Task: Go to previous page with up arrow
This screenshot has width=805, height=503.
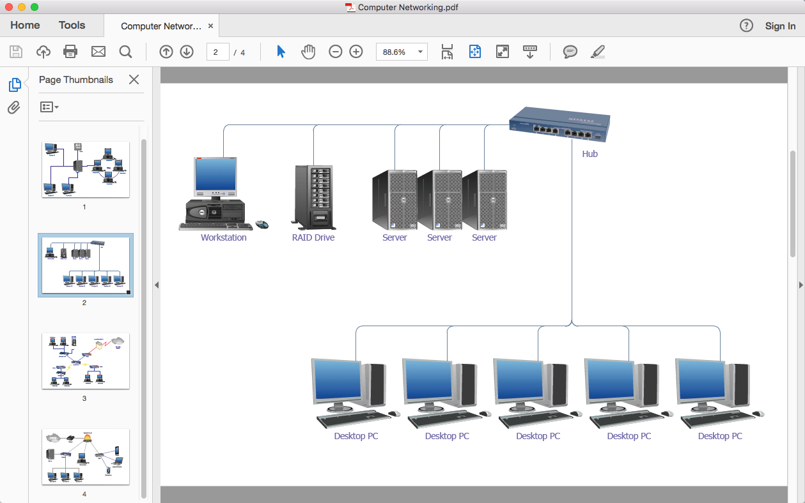Action: [166, 52]
